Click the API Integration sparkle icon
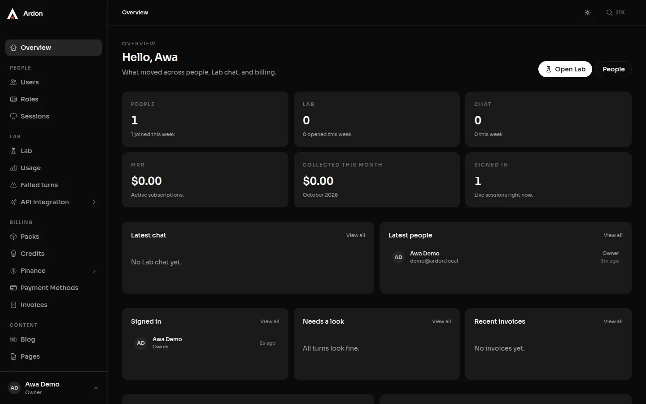The image size is (646, 404). click(x=13, y=202)
